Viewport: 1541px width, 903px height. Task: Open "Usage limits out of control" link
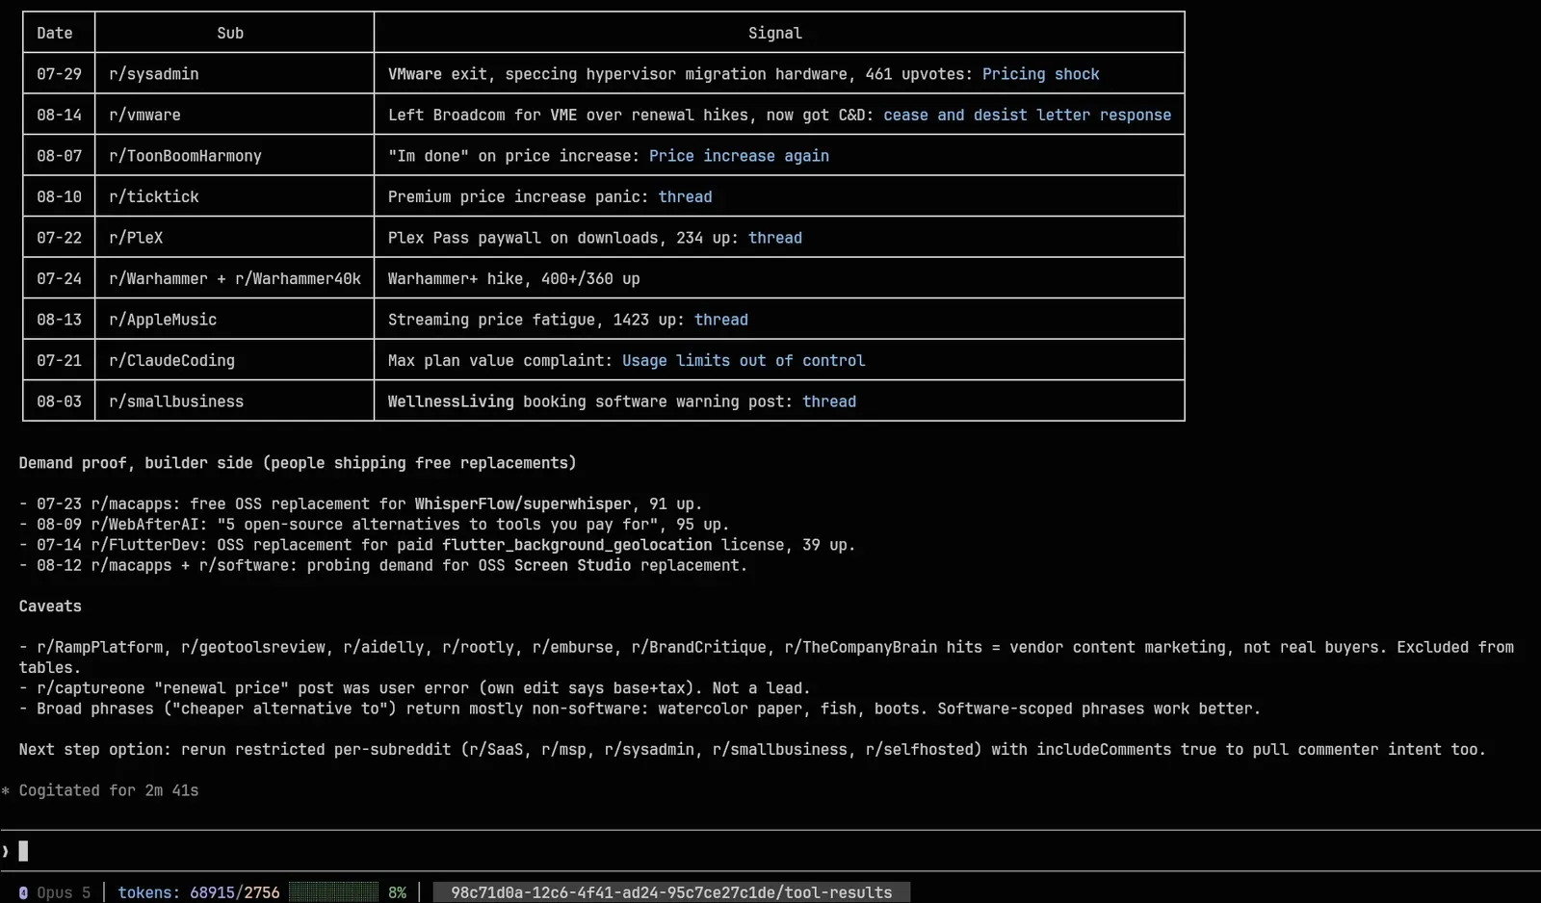click(744, 361)
